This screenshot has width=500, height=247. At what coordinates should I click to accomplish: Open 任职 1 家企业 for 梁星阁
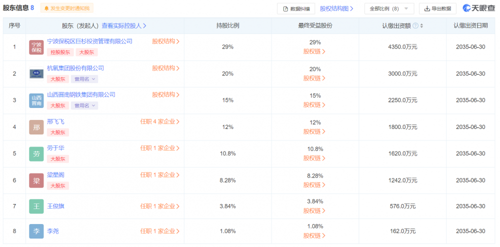pyautogui.click(x=160, y=174)
